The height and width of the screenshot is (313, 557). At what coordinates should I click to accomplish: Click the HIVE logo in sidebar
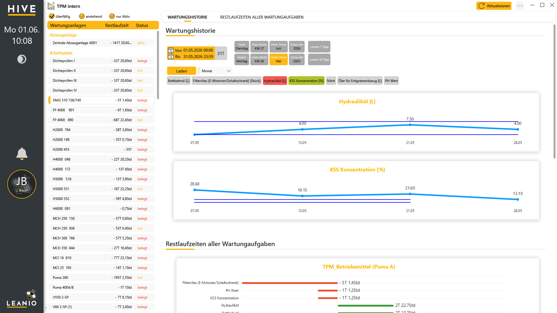click(x=22, y=10)
